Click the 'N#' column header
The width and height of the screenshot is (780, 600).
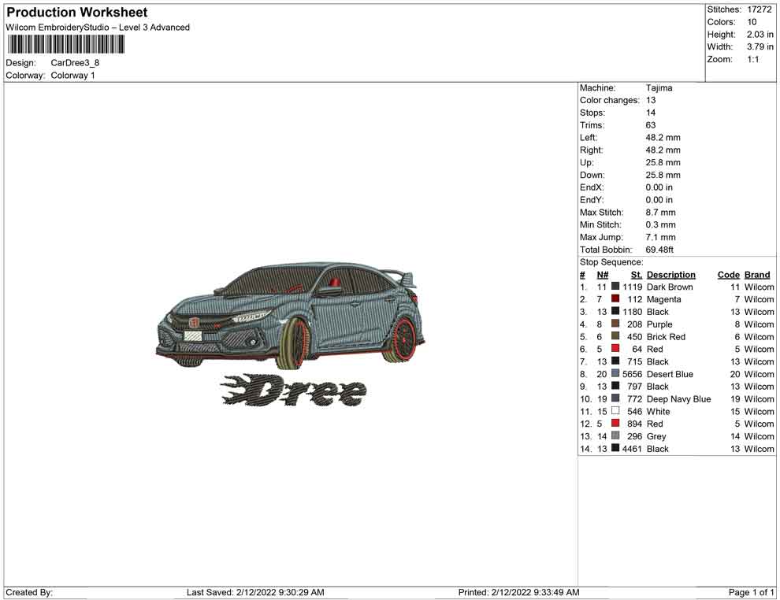click(x=603, y=275)
